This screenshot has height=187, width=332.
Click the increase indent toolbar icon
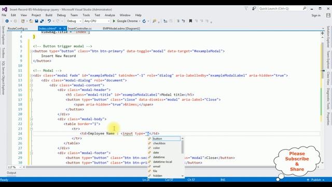point(183,21)
